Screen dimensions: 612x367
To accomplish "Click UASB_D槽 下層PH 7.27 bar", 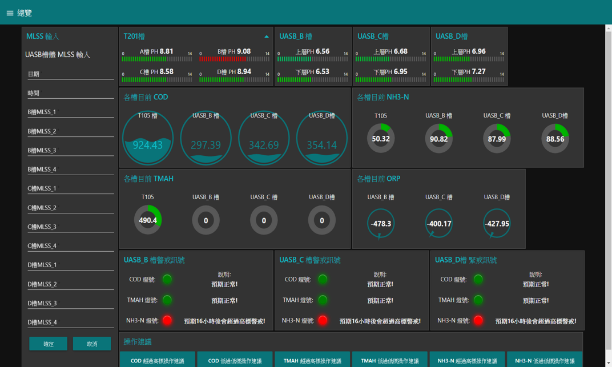I will click(x=469, y=79).
